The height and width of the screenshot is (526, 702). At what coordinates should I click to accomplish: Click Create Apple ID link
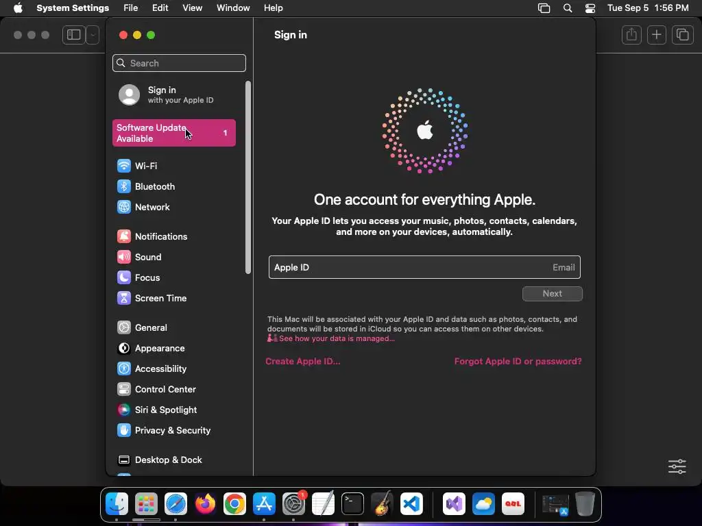(x=302, y=362)
